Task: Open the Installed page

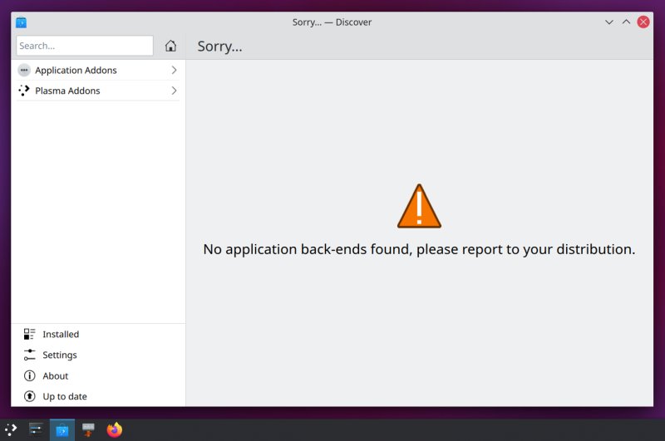Action: (98, 334)
